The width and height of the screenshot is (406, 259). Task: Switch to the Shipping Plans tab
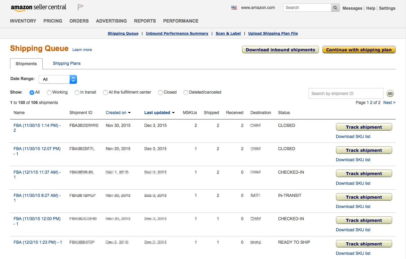coord(67,63)
